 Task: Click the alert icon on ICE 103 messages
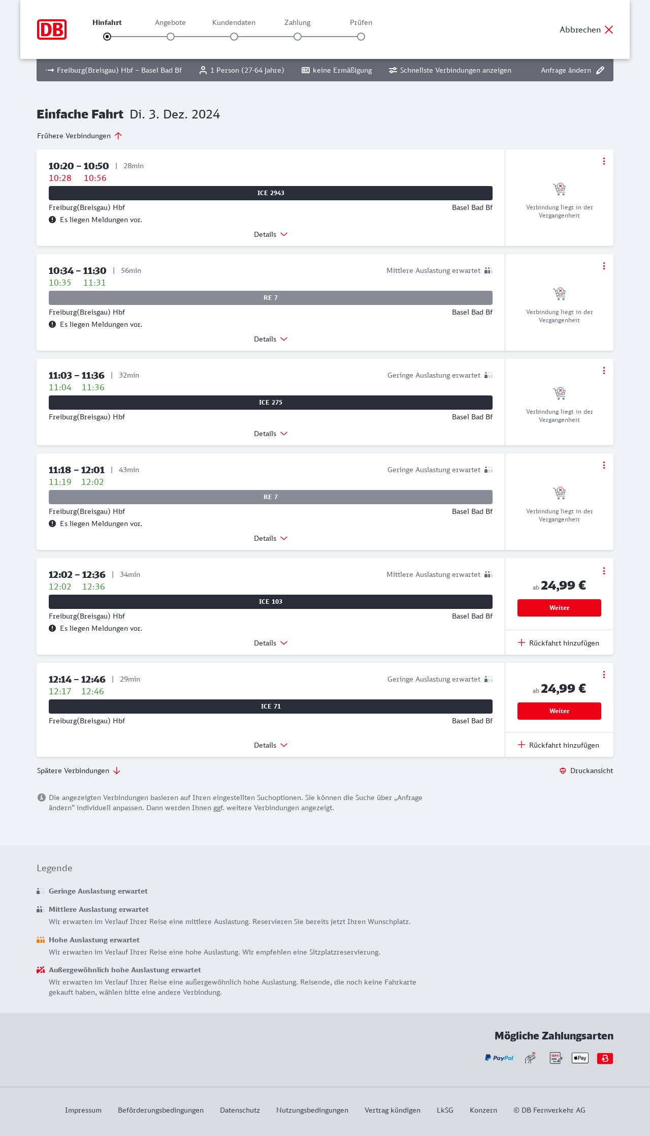[52, 628]
